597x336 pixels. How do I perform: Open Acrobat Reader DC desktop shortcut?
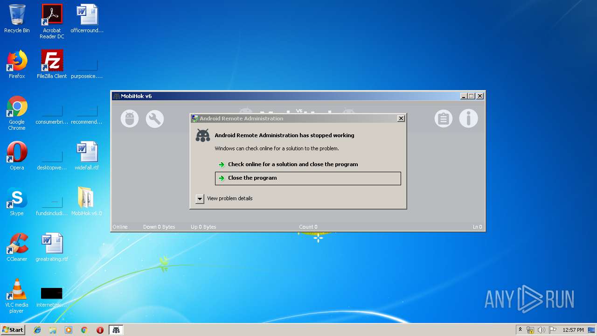coord(52,21)
